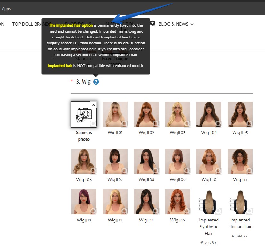
Task: Open the Apps bookmark in browser bar
Action: point(6,9)
